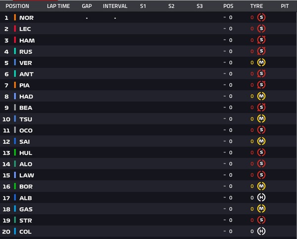Screen dimensions: 297x239
Task: Click the soft tyre icon for STR
Action: click(x=261, y=220)
